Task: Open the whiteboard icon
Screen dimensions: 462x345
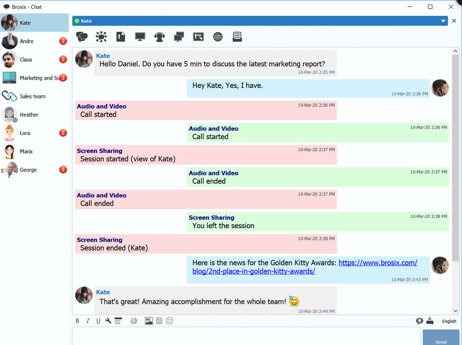Action: 198,37
